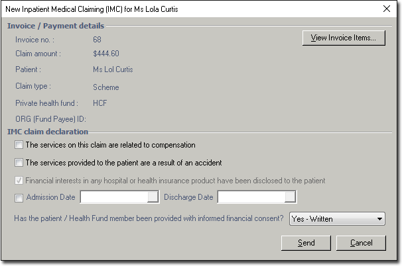Select the invoice number 68 value

click(98, 40)
